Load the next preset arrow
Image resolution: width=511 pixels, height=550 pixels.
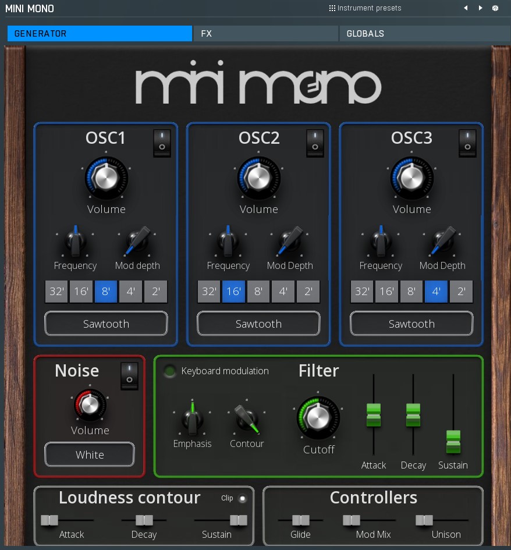(481, 8)
